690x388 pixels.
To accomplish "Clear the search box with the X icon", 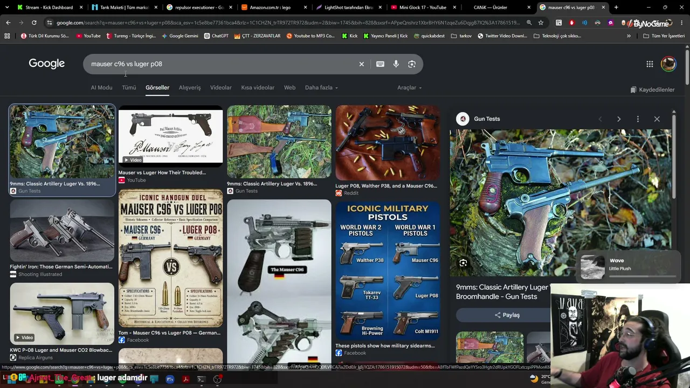I will click(x=362, y=64).
